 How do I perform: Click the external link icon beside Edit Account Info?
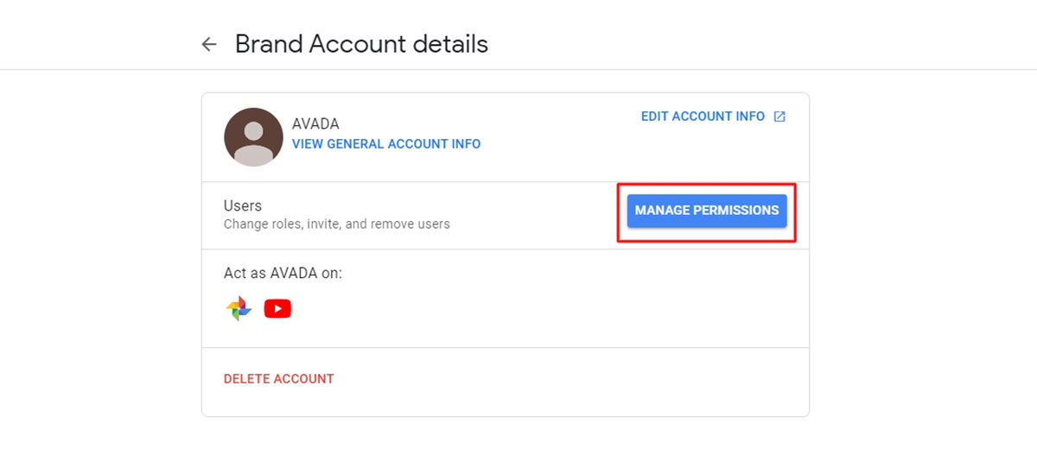click(x=779, y=117)
